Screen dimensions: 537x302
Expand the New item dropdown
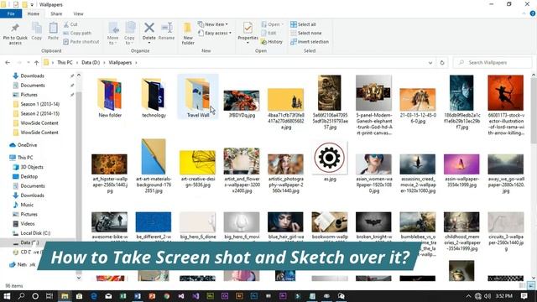pos(212,24)
